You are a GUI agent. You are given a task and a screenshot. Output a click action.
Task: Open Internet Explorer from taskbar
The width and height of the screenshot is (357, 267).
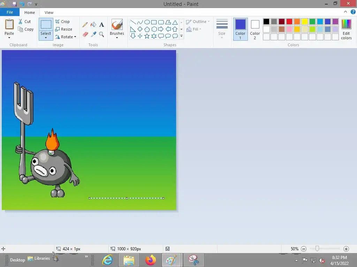pos(107,260)
